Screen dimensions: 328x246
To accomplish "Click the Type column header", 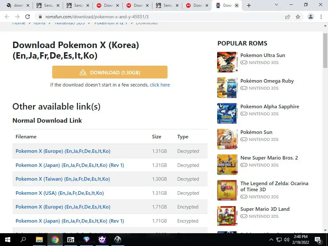I will (183, 137).
